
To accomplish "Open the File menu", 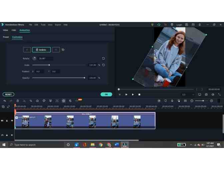I will (30, 25).
